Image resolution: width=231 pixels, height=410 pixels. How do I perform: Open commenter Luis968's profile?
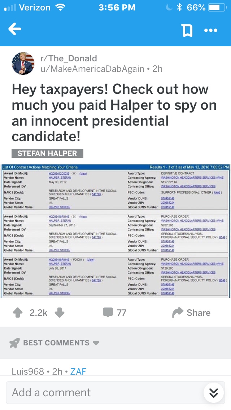click(27, 371)
